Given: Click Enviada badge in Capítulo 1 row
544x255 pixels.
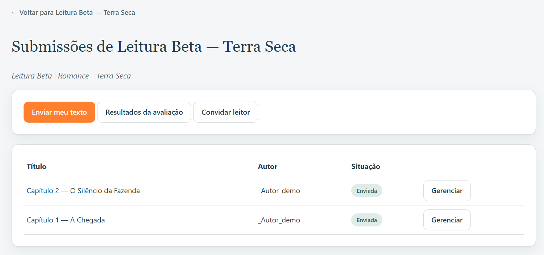Looking at the screenshot, I should (367, 220).
